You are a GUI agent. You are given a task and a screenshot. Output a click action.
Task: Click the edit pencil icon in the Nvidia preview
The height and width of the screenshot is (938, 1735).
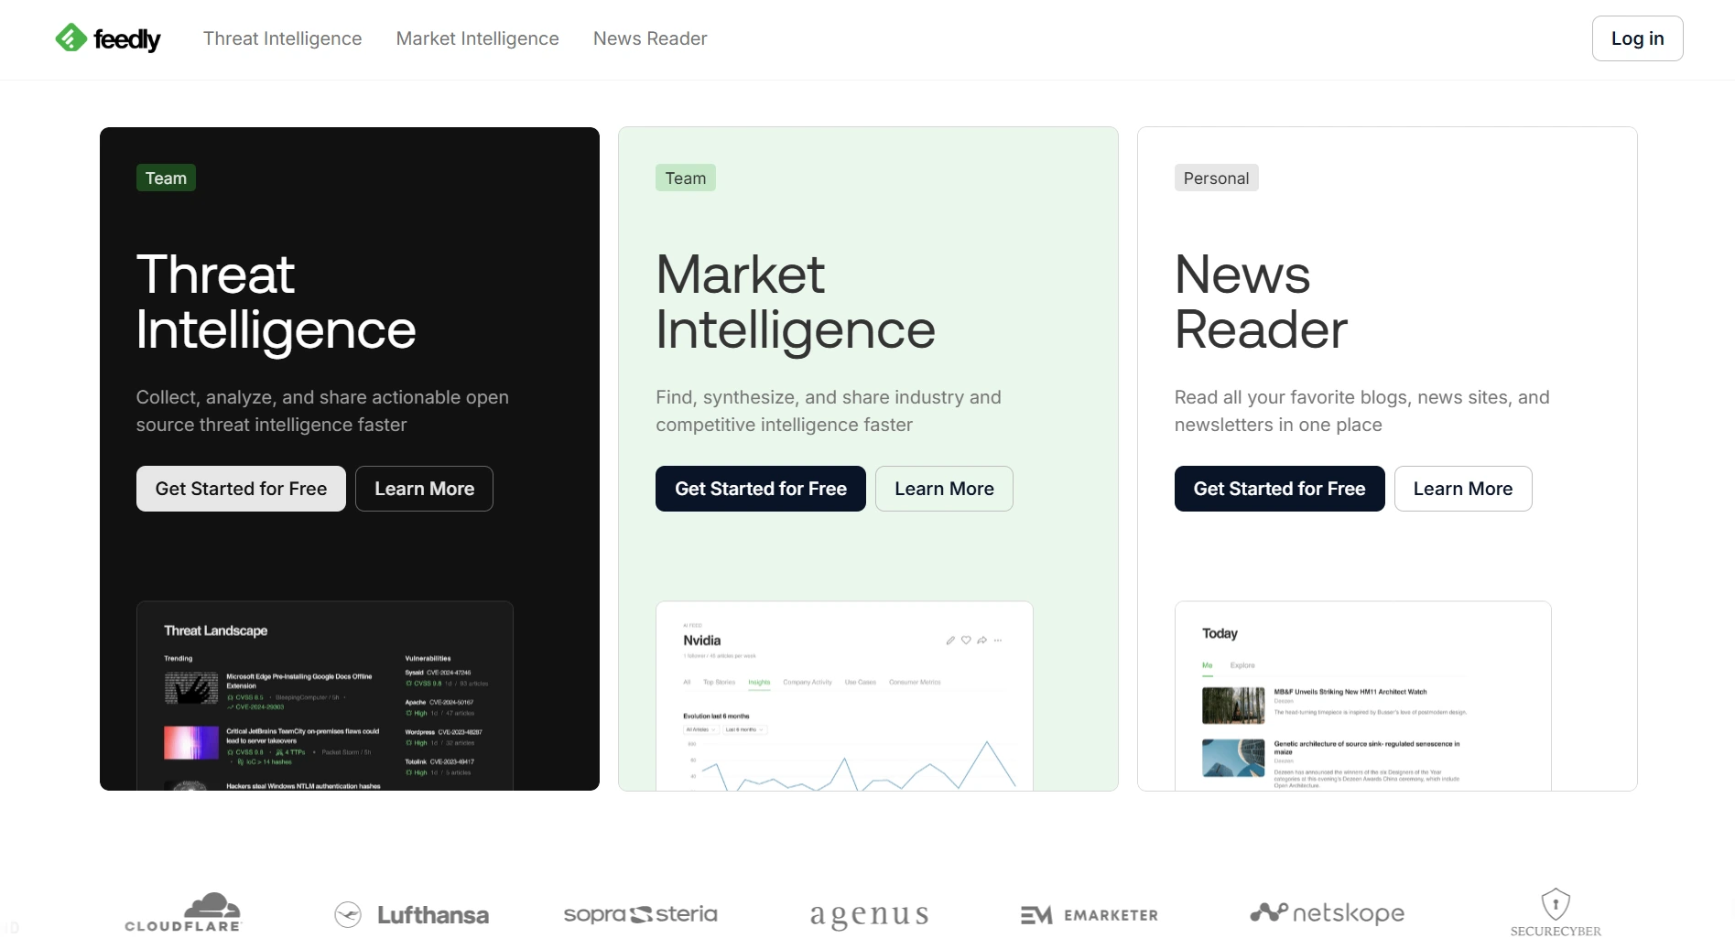click(x=950, y=641)
